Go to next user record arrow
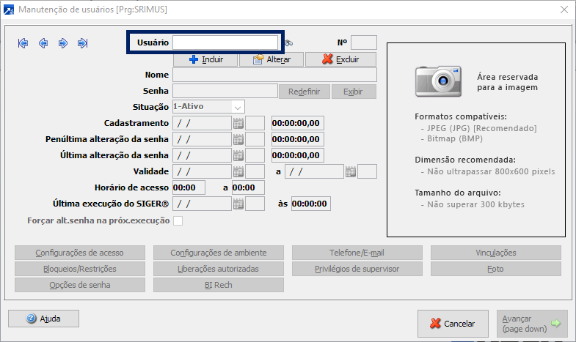The height and width of the screenshot is (342, 576). (63, 43)
